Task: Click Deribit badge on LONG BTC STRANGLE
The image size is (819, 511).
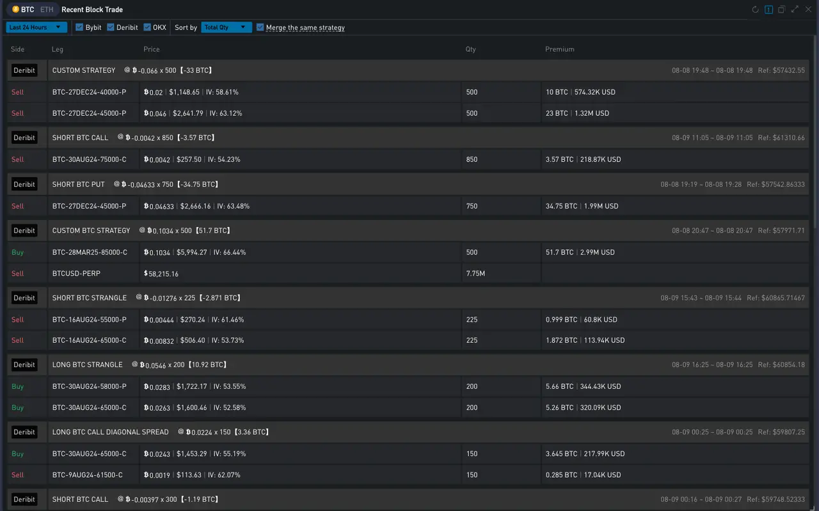Action: [24, 365]
